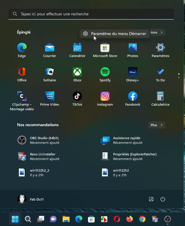The width and height of the screenshot is (185, 226).
Task: Open the To Do app
Action: [160, 75]
